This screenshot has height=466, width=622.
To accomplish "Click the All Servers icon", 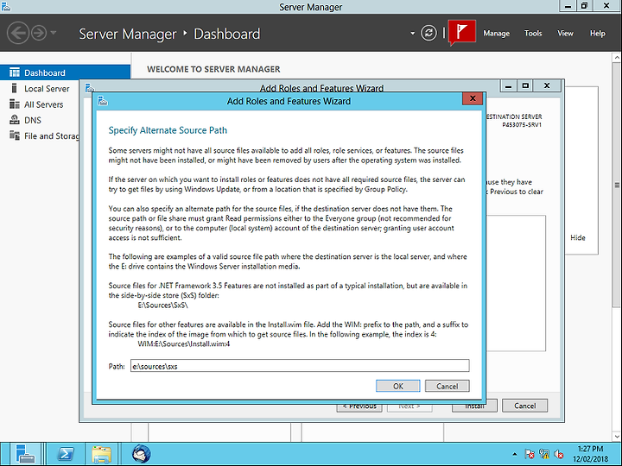I will pos(15,104).
